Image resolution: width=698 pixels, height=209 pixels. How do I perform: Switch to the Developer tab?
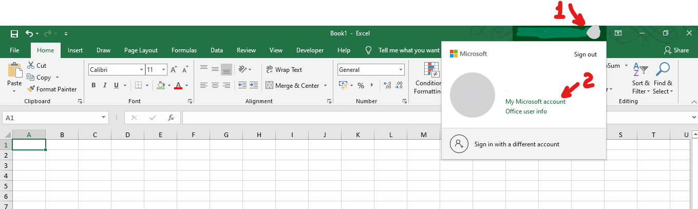click(310, 50)
